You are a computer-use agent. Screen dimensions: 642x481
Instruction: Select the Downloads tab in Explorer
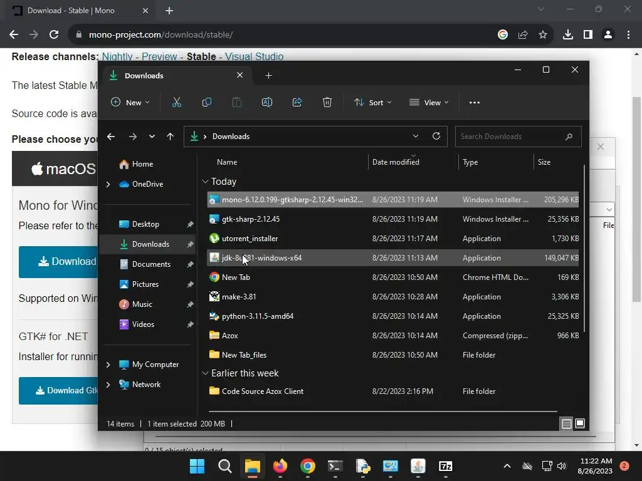tap(176, 76)
